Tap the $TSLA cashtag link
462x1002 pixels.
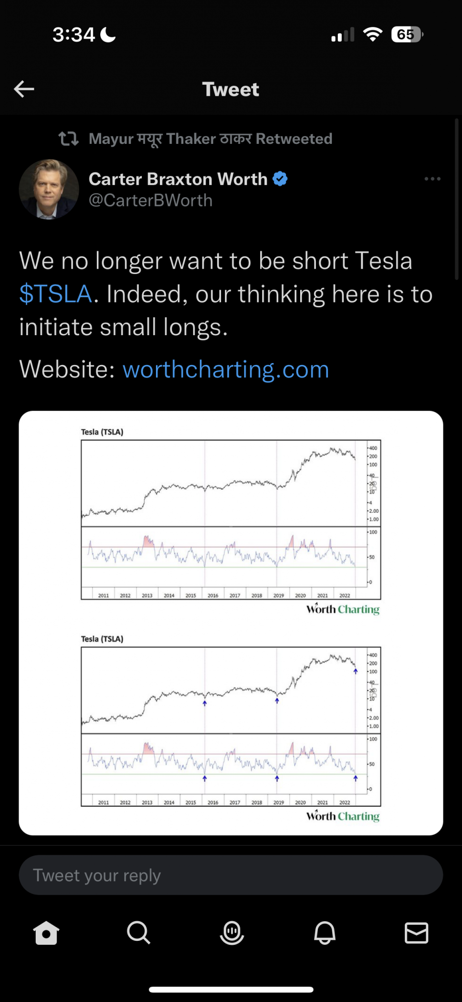[56, 294]
